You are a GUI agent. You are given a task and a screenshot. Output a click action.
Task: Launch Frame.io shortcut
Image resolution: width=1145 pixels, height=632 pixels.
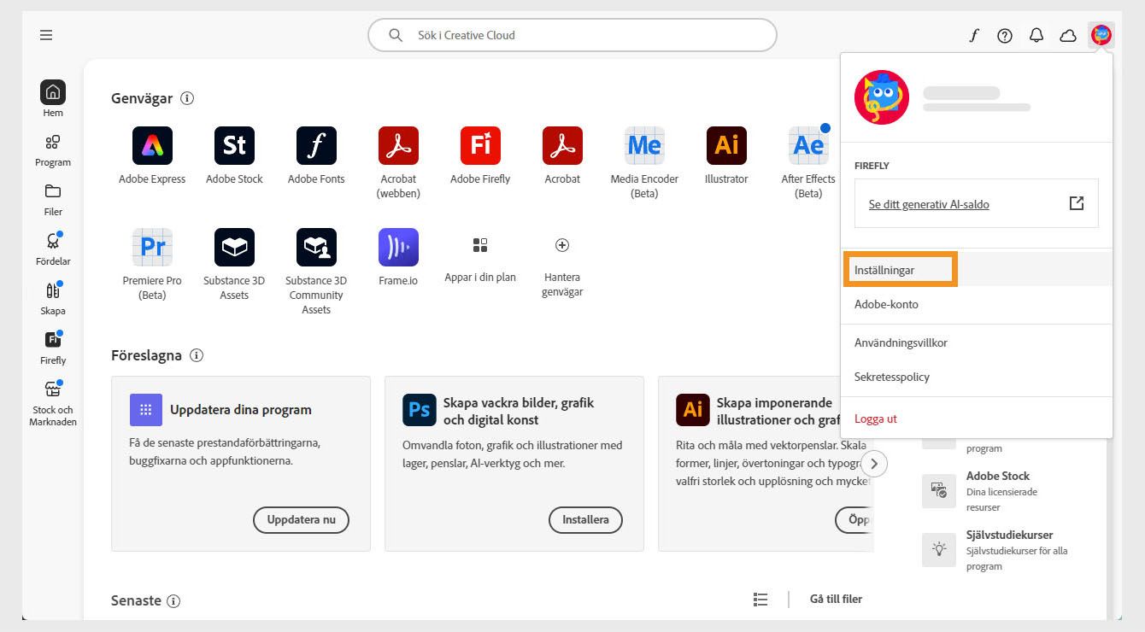pyautogui.click(x=398, y=248)
